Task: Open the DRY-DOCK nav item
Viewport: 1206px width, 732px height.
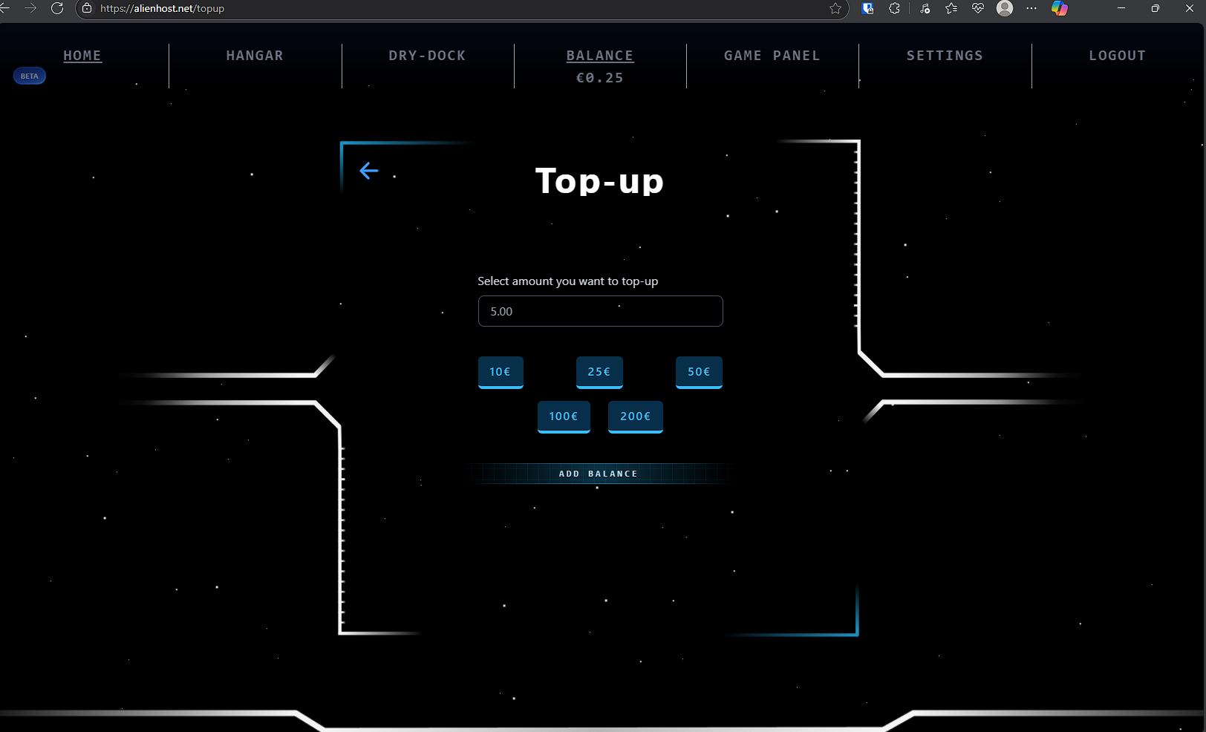Action: click(427, 56)
